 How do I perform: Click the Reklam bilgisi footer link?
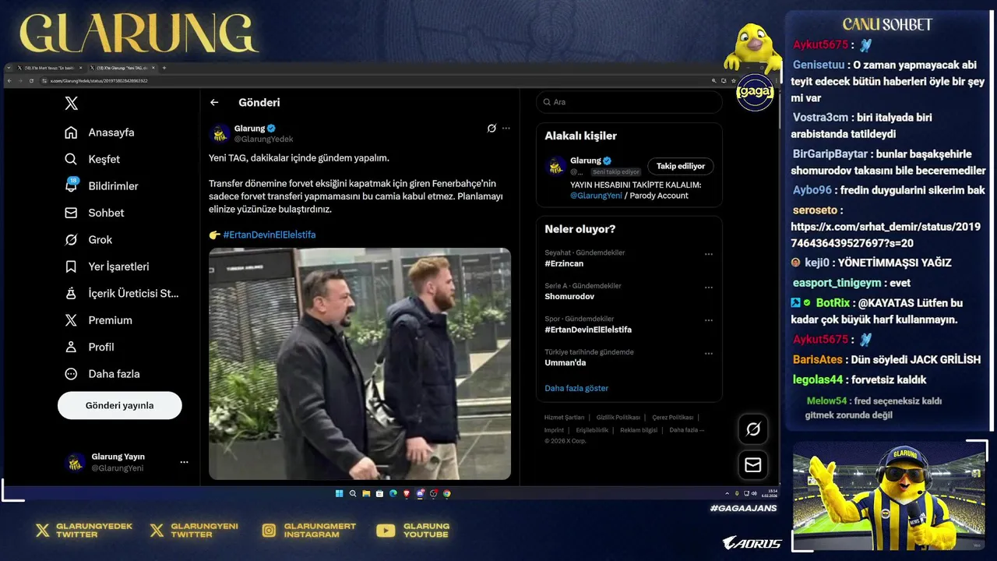639,430
